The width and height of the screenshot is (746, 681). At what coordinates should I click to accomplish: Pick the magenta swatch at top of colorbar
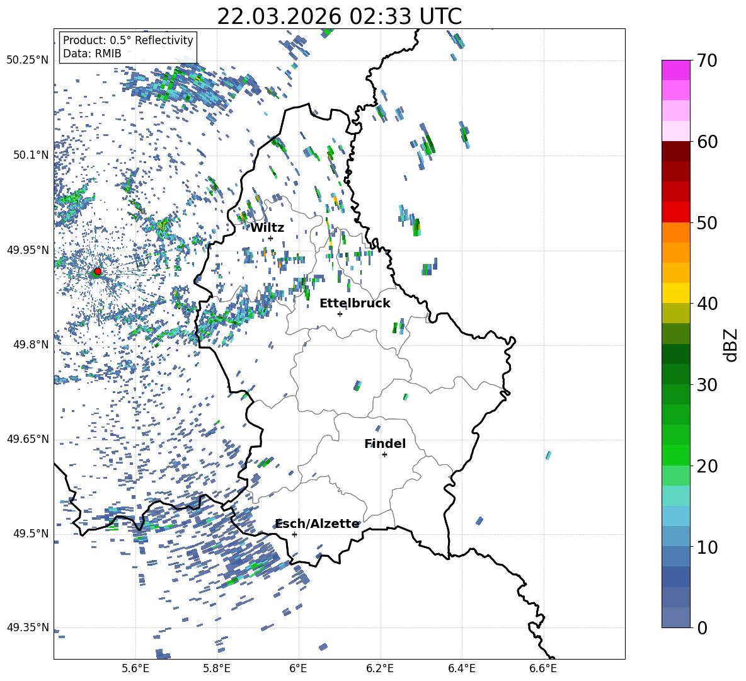[x=676, y=70]
